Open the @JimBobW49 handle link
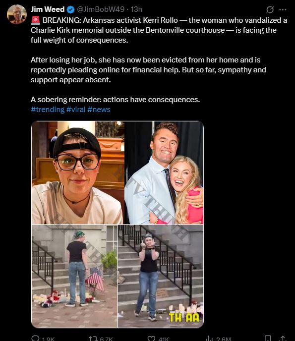 click(x=101, y=9)
